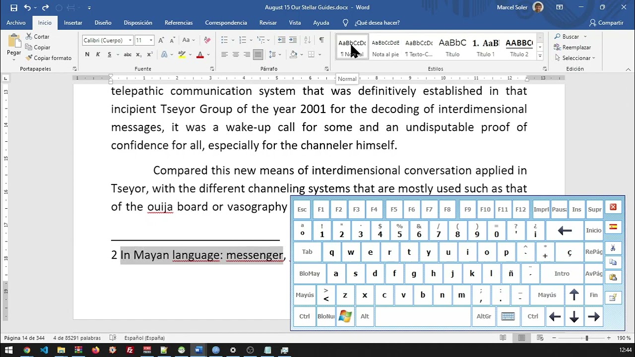Switch to the Diseño tab
The height and width of the screenshot is (357, 635).
[x=103, y=23]
